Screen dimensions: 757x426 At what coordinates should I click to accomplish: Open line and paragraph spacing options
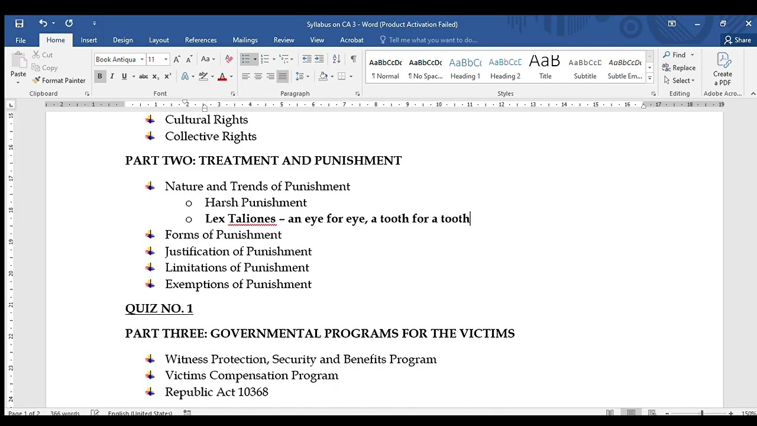click(x=302, y=76)
